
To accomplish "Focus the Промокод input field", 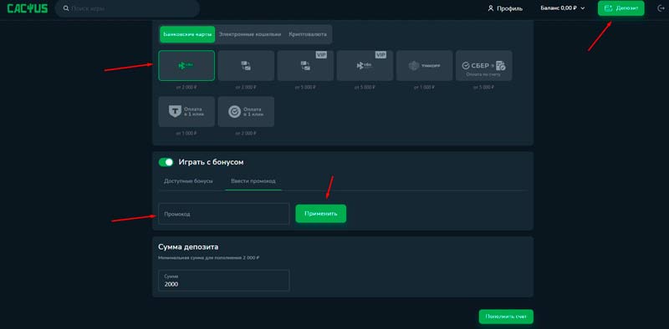I will (223, 214).
